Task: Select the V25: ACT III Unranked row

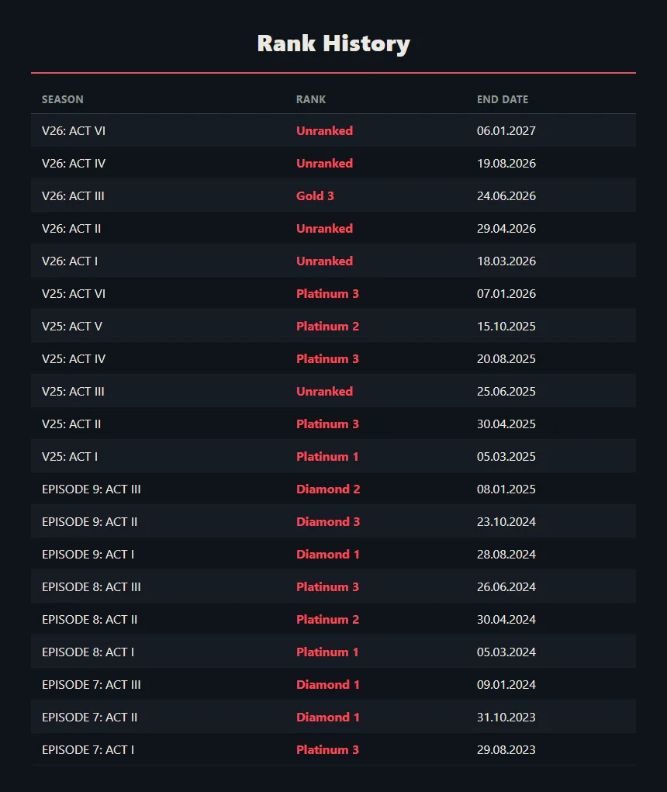Action: click(x=333, y=392)
